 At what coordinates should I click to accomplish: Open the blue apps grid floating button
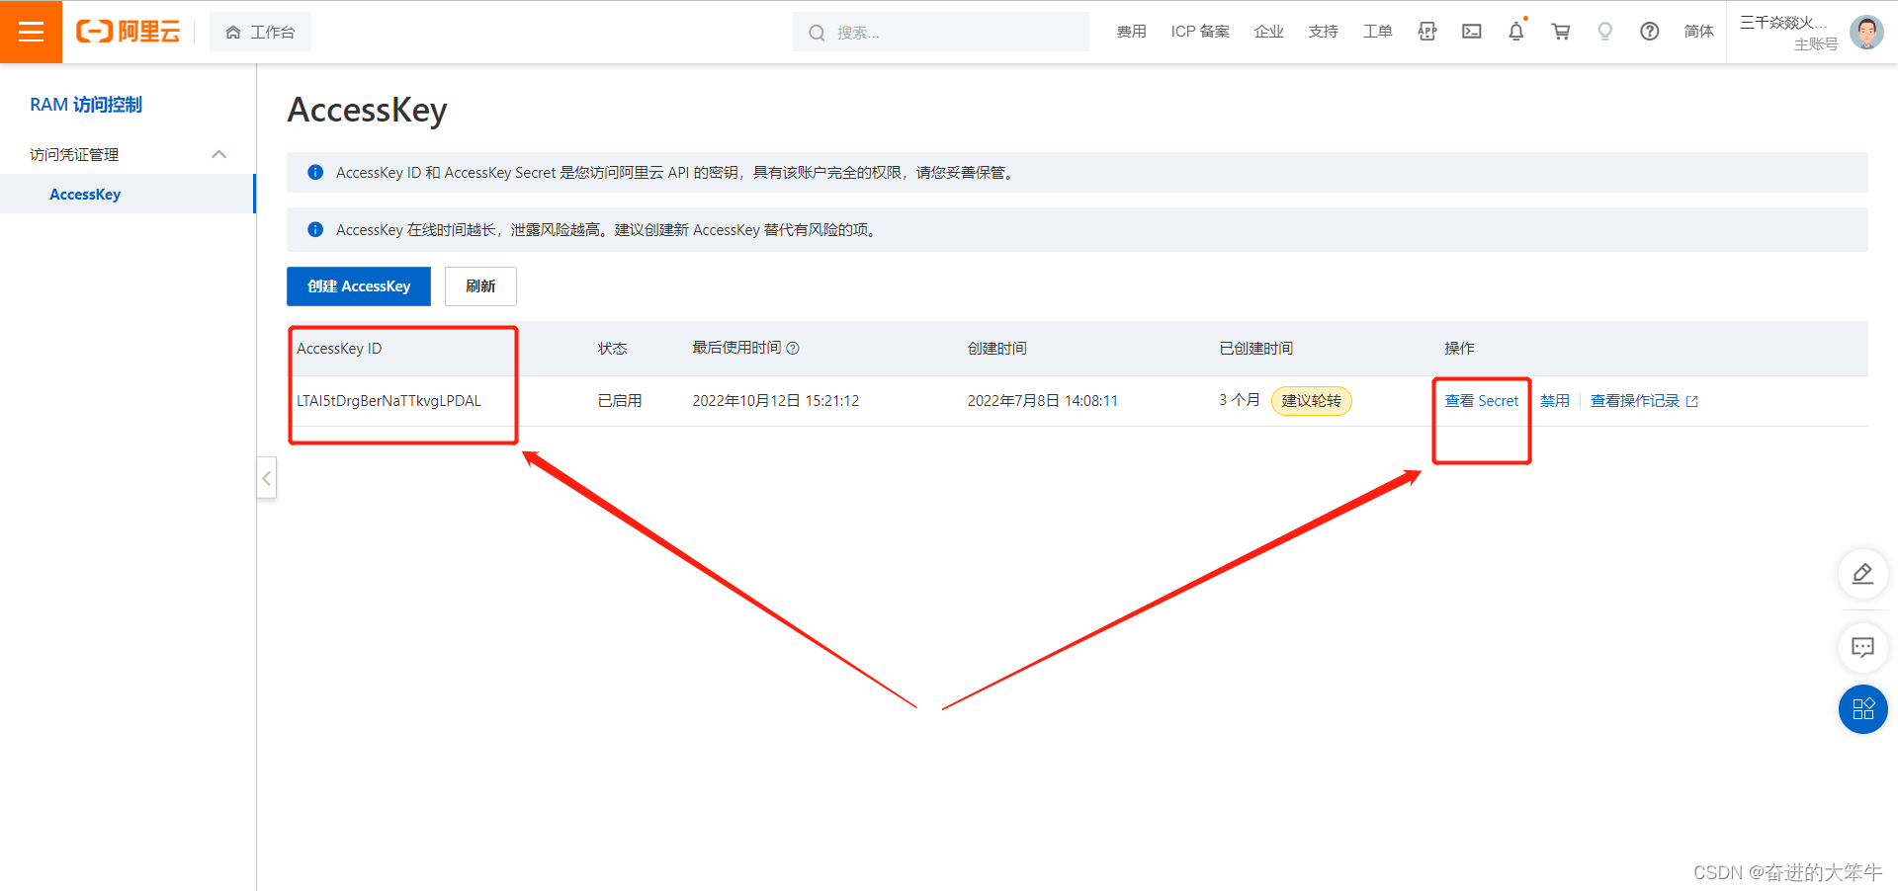click(x=1862, y=709)
